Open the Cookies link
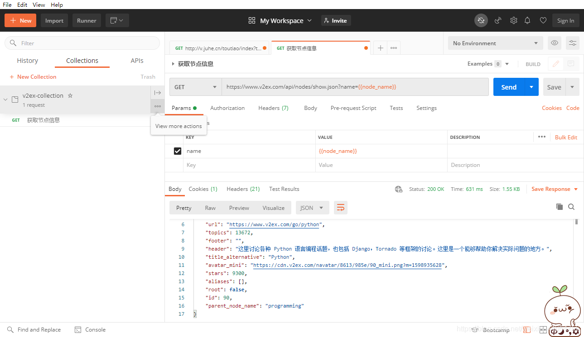 551,108
